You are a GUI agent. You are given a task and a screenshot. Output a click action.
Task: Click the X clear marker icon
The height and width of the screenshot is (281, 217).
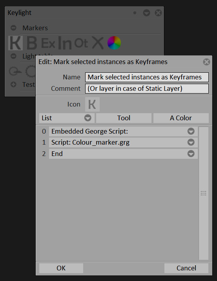click(98, 43)
